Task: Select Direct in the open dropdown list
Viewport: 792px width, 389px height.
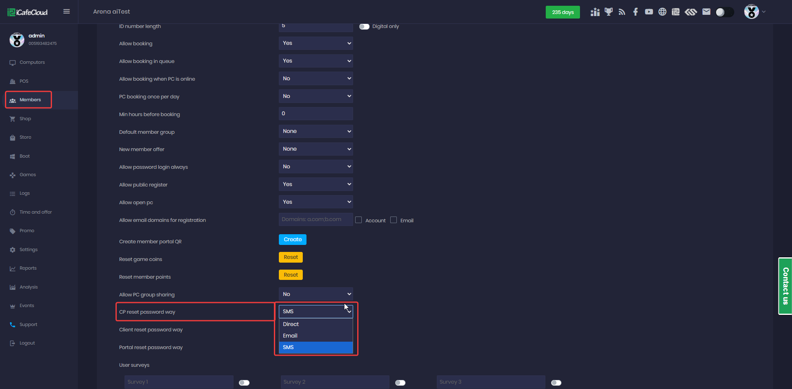Action: click(316, 324)
